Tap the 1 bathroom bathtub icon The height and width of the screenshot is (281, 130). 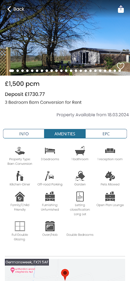pyautogui.click(x=80, y=151)
